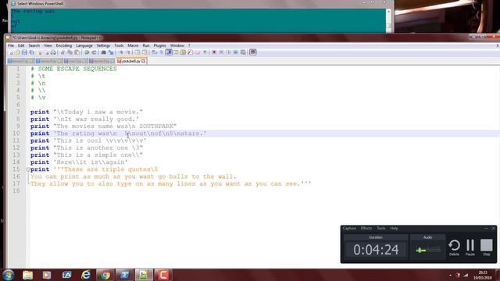500x281 pixels.
Task: Start macro recording with red dot icon
Action: pyautogui.click(x=214, y=52)
